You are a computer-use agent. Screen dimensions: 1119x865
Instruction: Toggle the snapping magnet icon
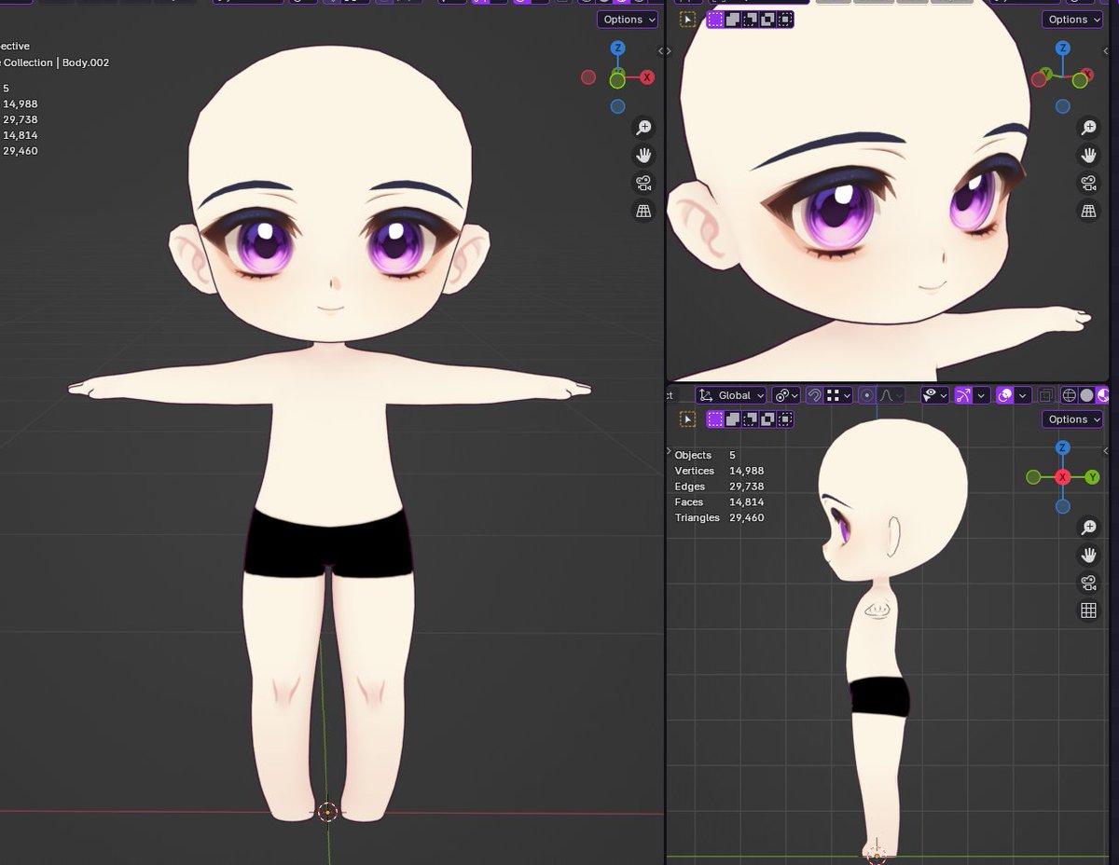pos(815,395)
